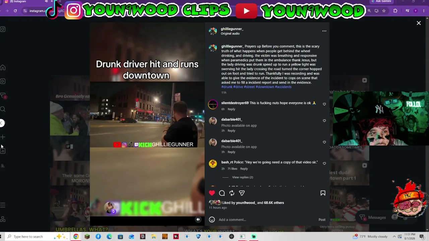
Task: Click the #accidents hashtag
Action: [283, 87]
